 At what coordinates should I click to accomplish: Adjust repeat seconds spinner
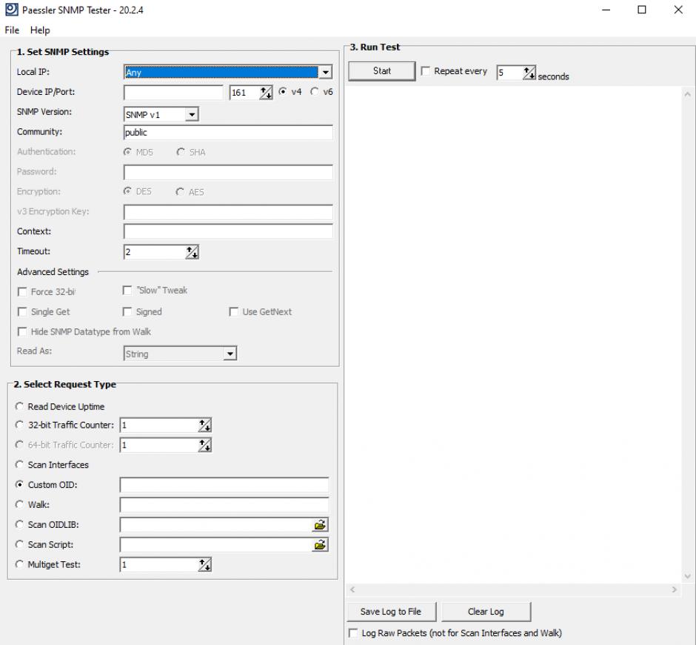(x=529, y=73)
